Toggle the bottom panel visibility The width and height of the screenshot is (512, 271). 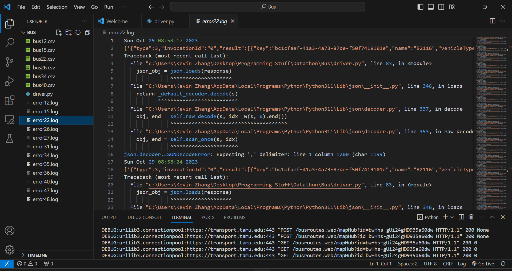(431, 7)
